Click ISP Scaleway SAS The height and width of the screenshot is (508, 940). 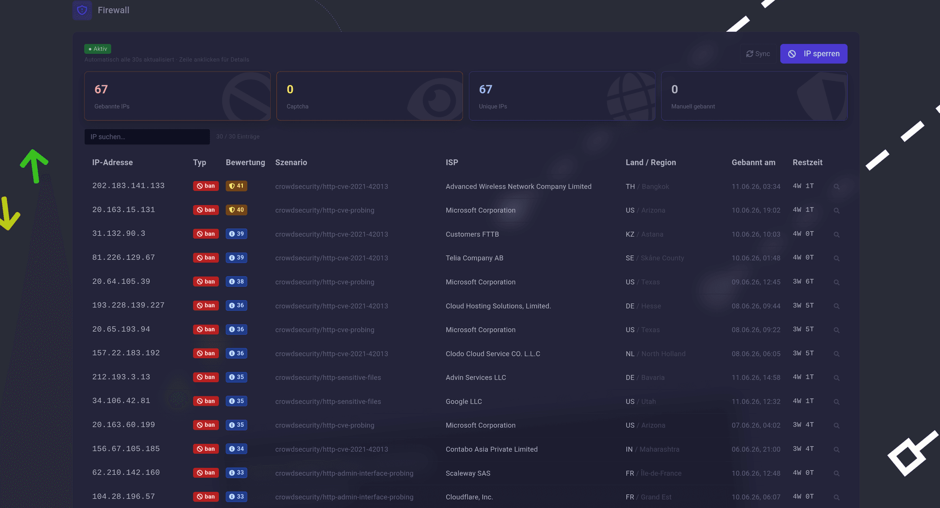468,473
